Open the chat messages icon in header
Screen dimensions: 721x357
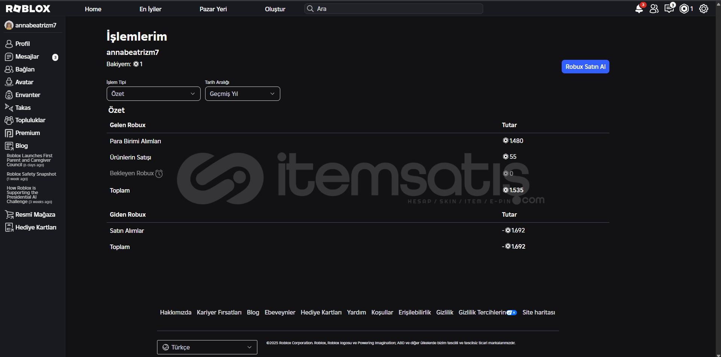point(669,9)
